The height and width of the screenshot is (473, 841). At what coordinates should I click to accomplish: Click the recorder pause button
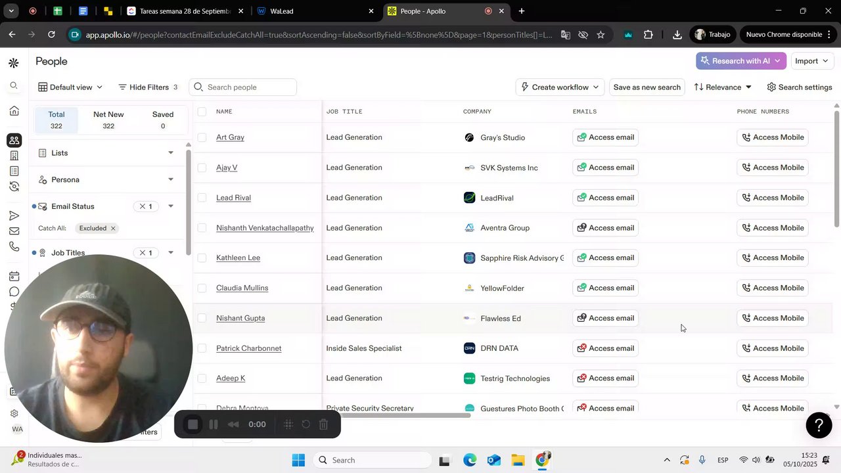[214, 424]
